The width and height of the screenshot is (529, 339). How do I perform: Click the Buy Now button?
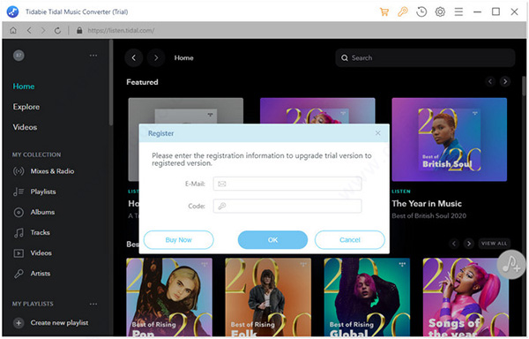[x=178, y=240]
